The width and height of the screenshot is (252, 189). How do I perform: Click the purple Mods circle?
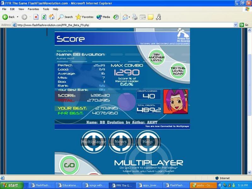pos(127,101)
